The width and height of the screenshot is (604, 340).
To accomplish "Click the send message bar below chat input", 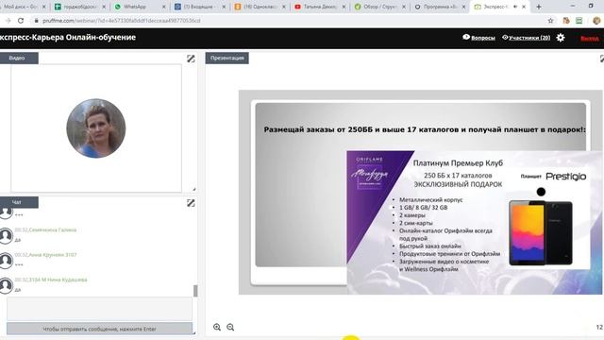I will [99, 329].
